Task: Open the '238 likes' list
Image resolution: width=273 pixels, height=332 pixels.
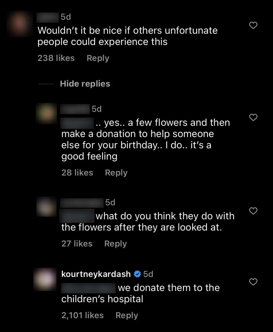Action: (56, 58)
